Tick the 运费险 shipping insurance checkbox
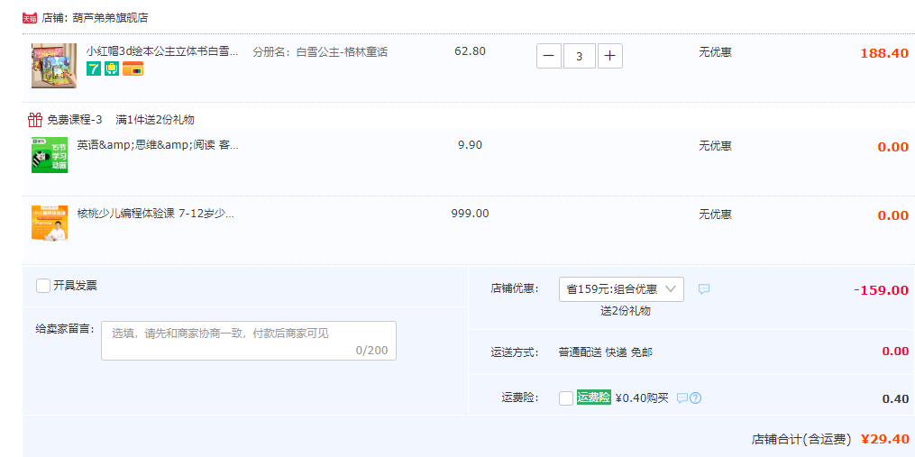The height and width of the screenshot is (457, 915). click(566, 398)
